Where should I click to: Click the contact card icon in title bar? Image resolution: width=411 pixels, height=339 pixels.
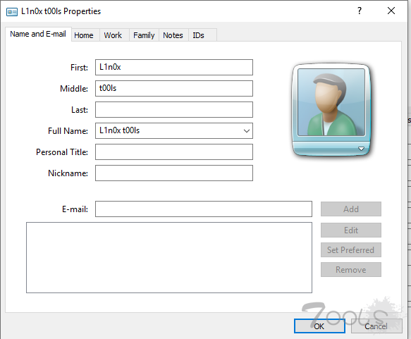[x=12, y=12]
